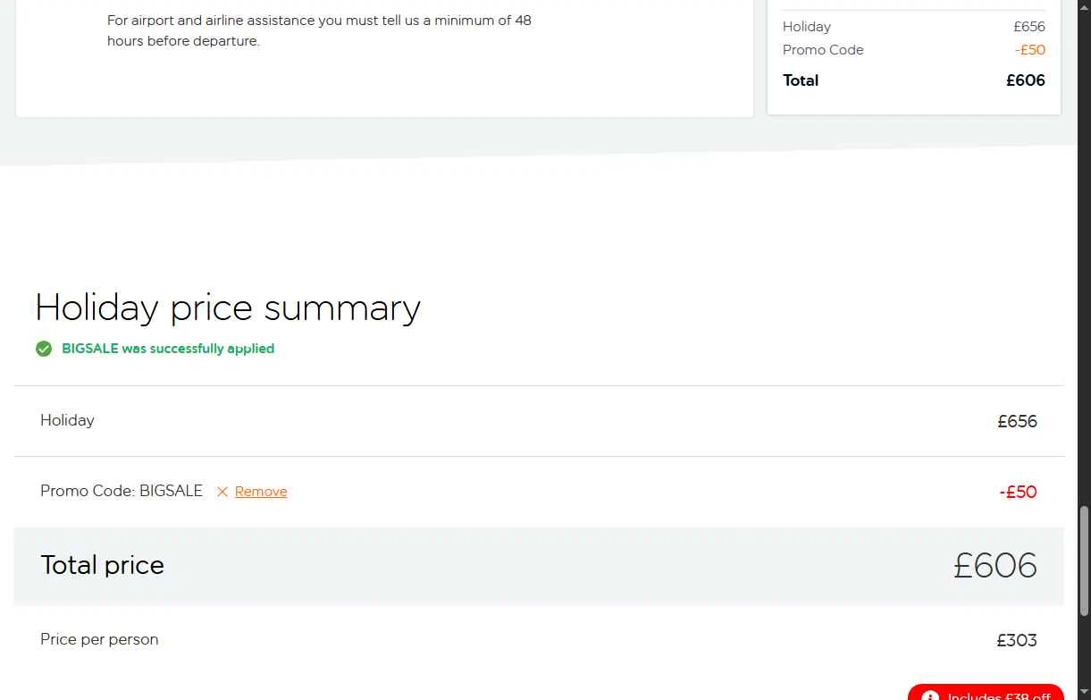Select the Holiday row label in summary
This screenshot has height=700, width=1091.
[x=67, y=420]
